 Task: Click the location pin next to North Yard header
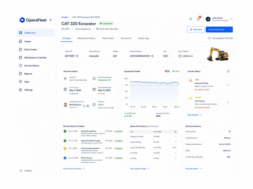(97, 29)
